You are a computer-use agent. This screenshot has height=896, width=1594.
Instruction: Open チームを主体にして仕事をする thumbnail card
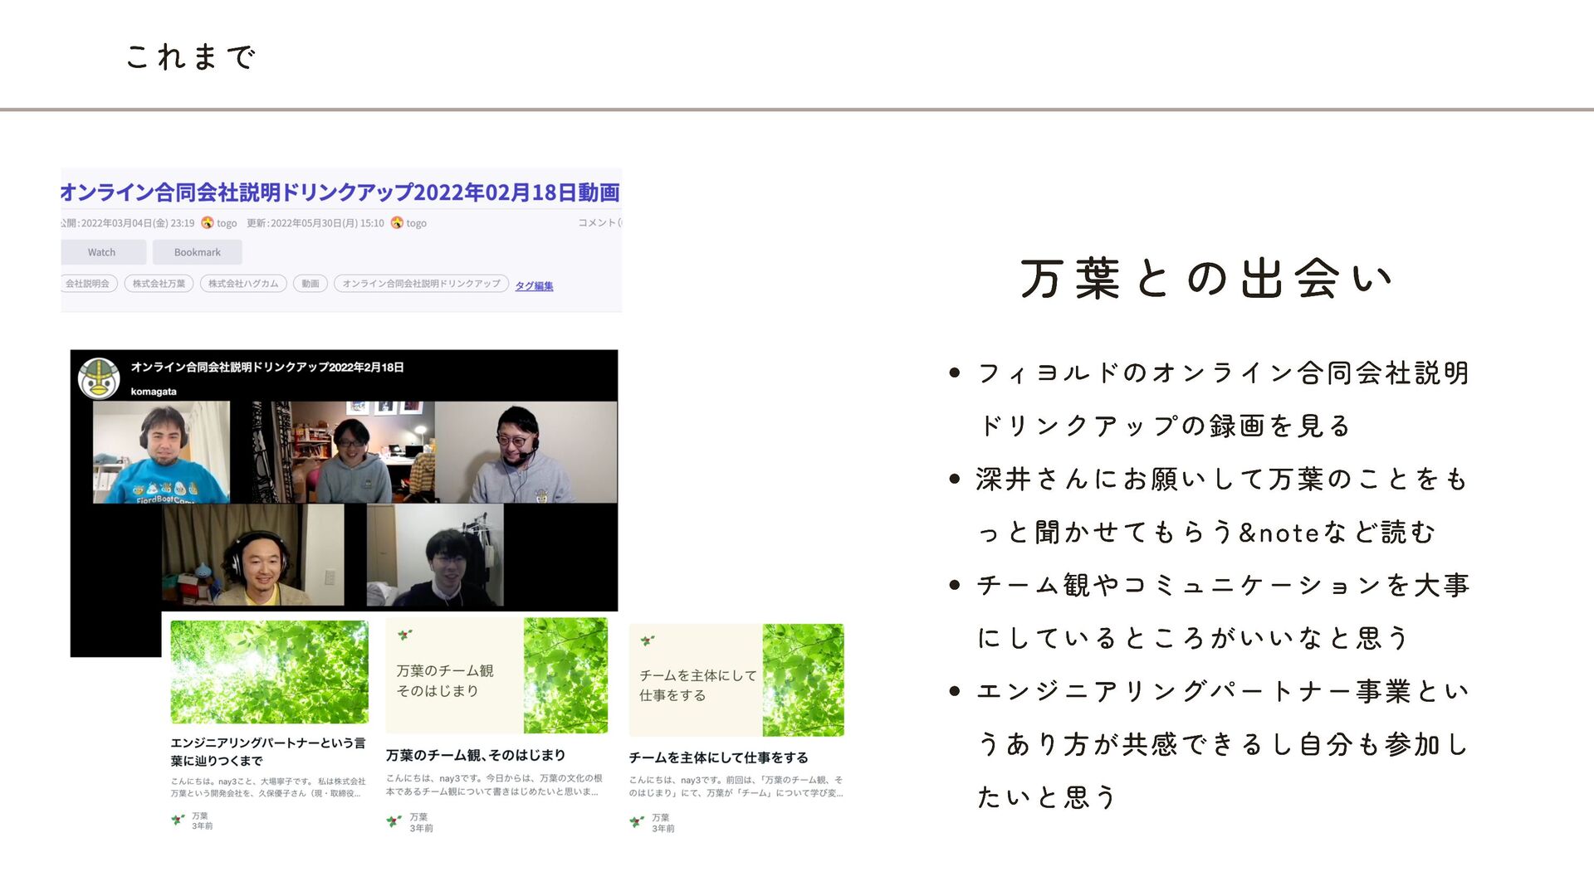pyautogui.click(x=736, y=680)
